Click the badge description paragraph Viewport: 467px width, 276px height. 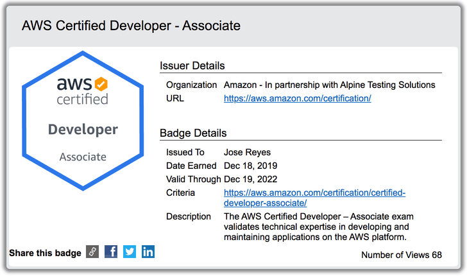(x=319, y=227)
